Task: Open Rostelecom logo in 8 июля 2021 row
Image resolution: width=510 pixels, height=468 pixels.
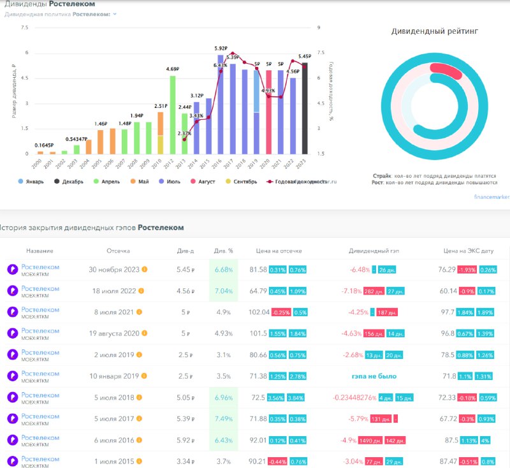Action: [13, 312]
